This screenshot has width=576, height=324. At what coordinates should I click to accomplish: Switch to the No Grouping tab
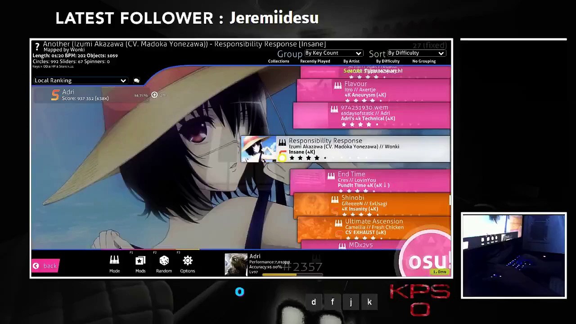coord(424,61)
